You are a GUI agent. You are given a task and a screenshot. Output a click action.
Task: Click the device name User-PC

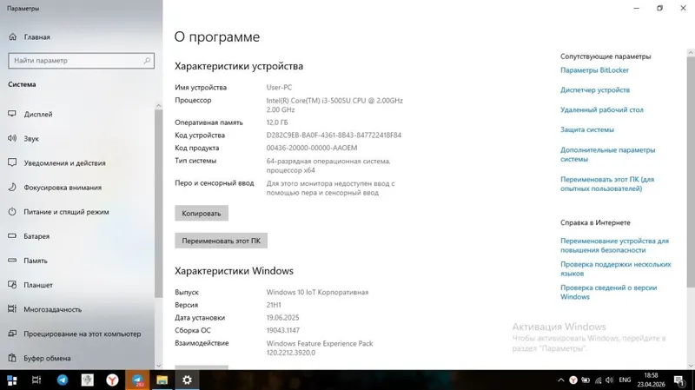click(279, 88)
